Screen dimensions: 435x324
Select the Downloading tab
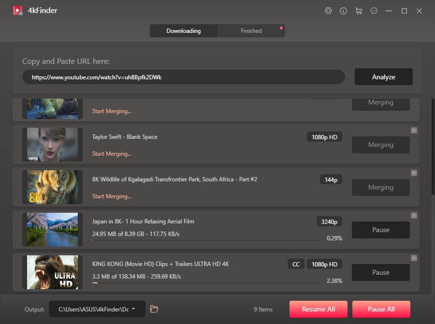[184, 31]
